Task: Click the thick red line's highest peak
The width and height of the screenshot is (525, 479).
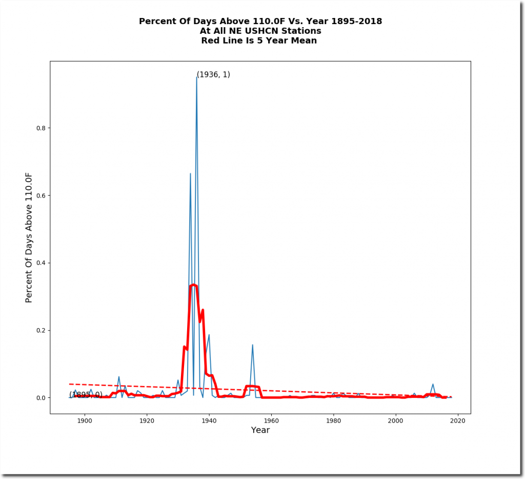Action: (193, 285)
